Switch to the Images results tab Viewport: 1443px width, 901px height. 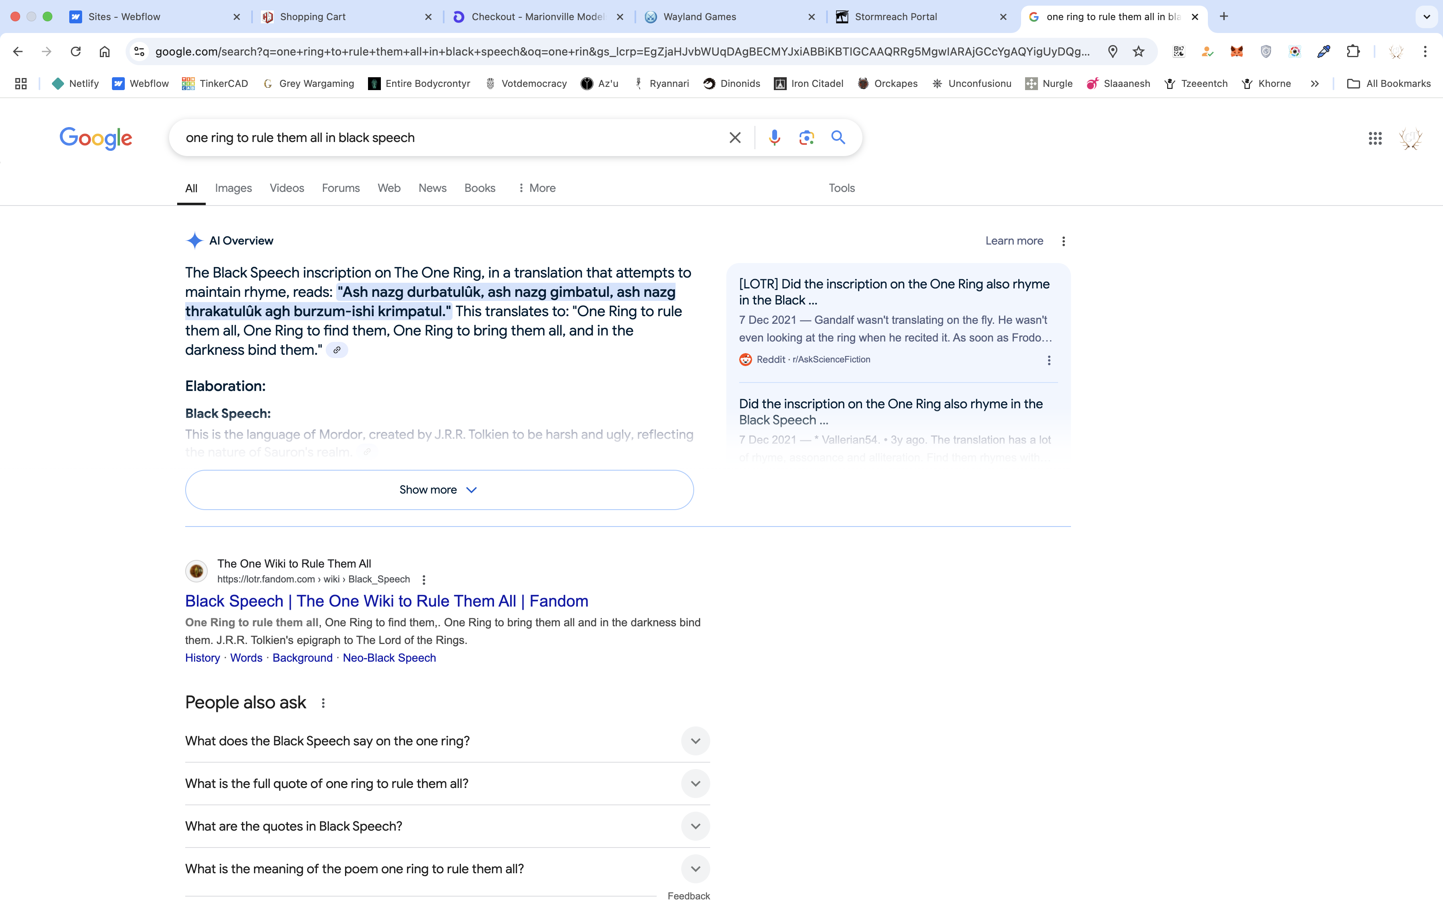pyautogui.click(x=233, y=188)
